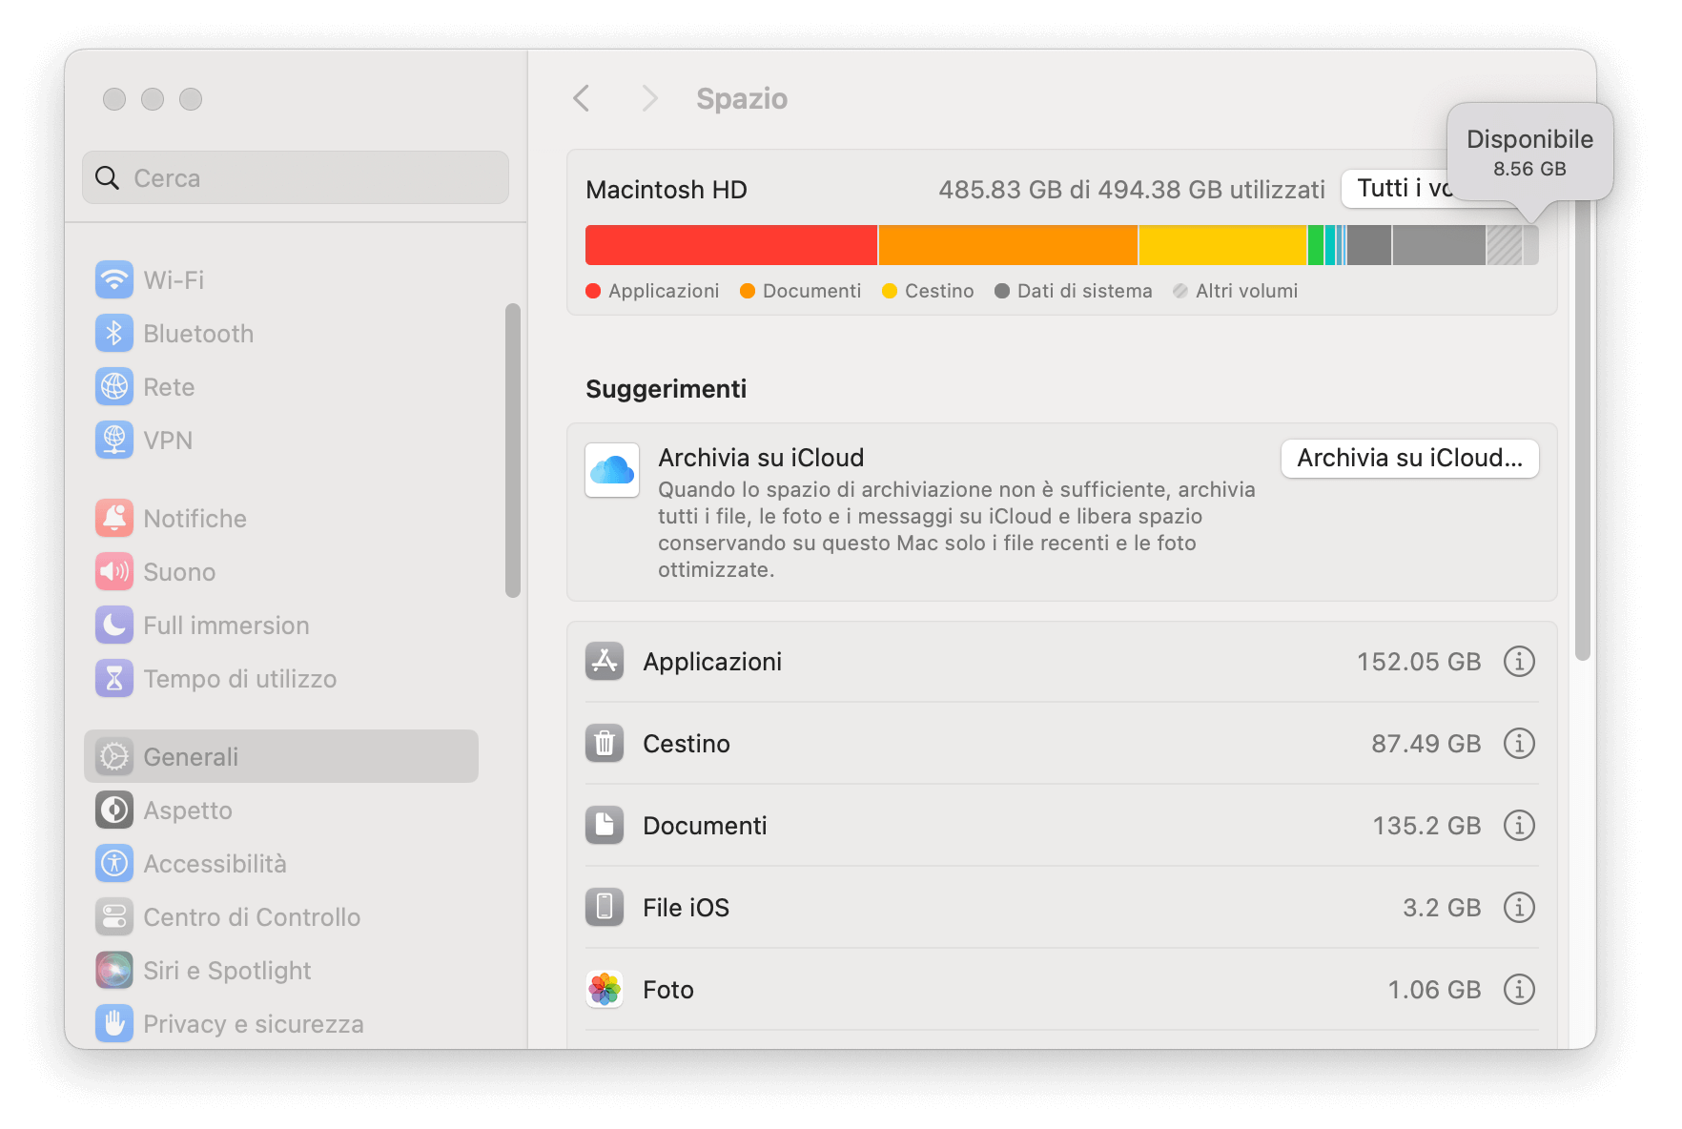Click the Documenti legend entry

tap(801, 291)
